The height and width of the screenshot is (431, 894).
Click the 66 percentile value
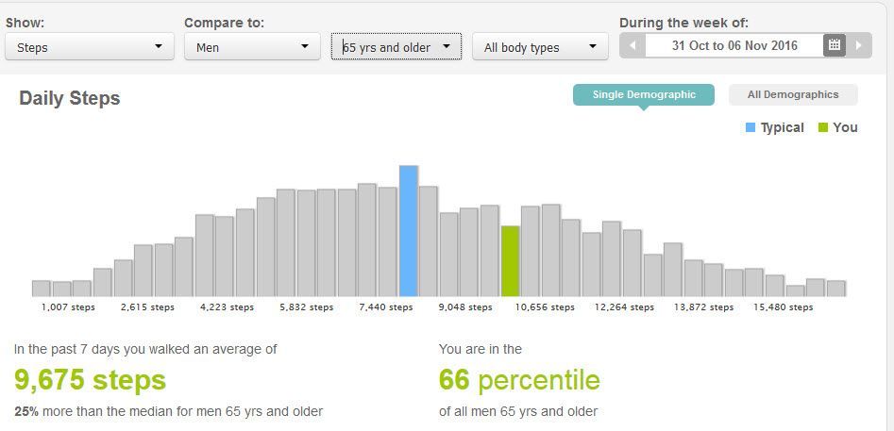[519, 380]
